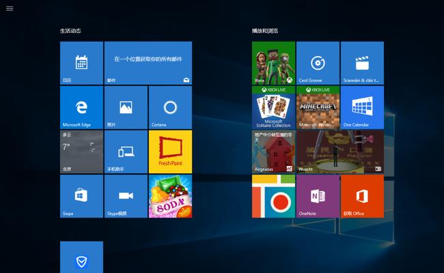Open the Ceol Groove music tile
The image size is (444, 273).
(x=318, y=63)
